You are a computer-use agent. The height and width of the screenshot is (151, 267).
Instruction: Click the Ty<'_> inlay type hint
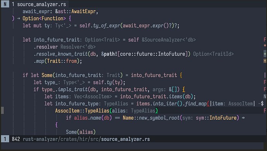63,25
